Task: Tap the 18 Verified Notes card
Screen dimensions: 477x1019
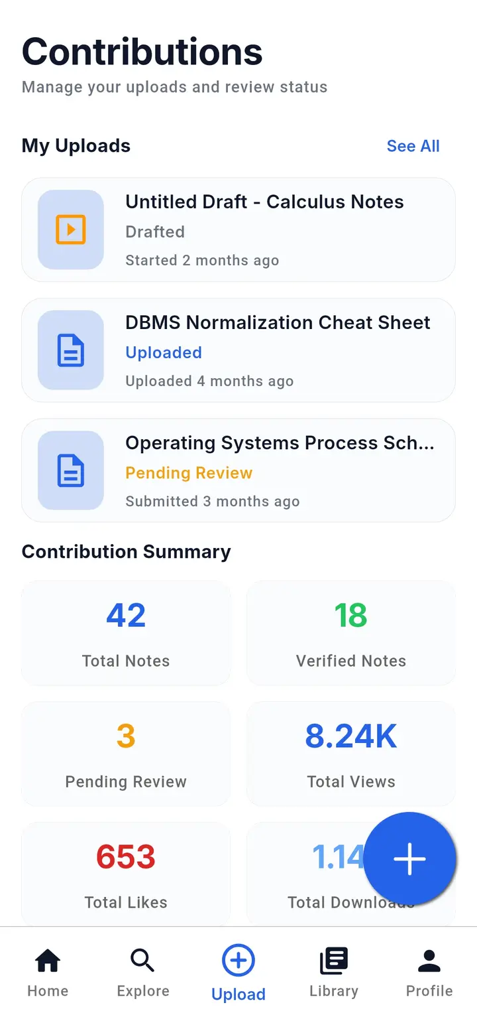Action: 351,633
